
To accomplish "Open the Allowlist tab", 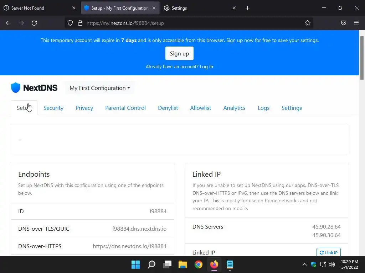I will (x=201, y=108).
